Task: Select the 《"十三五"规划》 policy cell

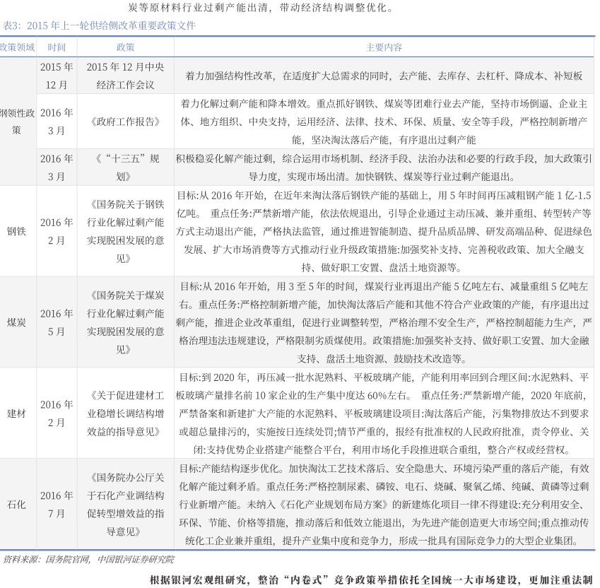Action: pos(125,167)
